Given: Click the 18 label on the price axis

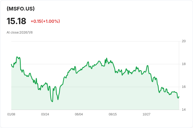Looking at the screenshot, I should coord(184,64).
